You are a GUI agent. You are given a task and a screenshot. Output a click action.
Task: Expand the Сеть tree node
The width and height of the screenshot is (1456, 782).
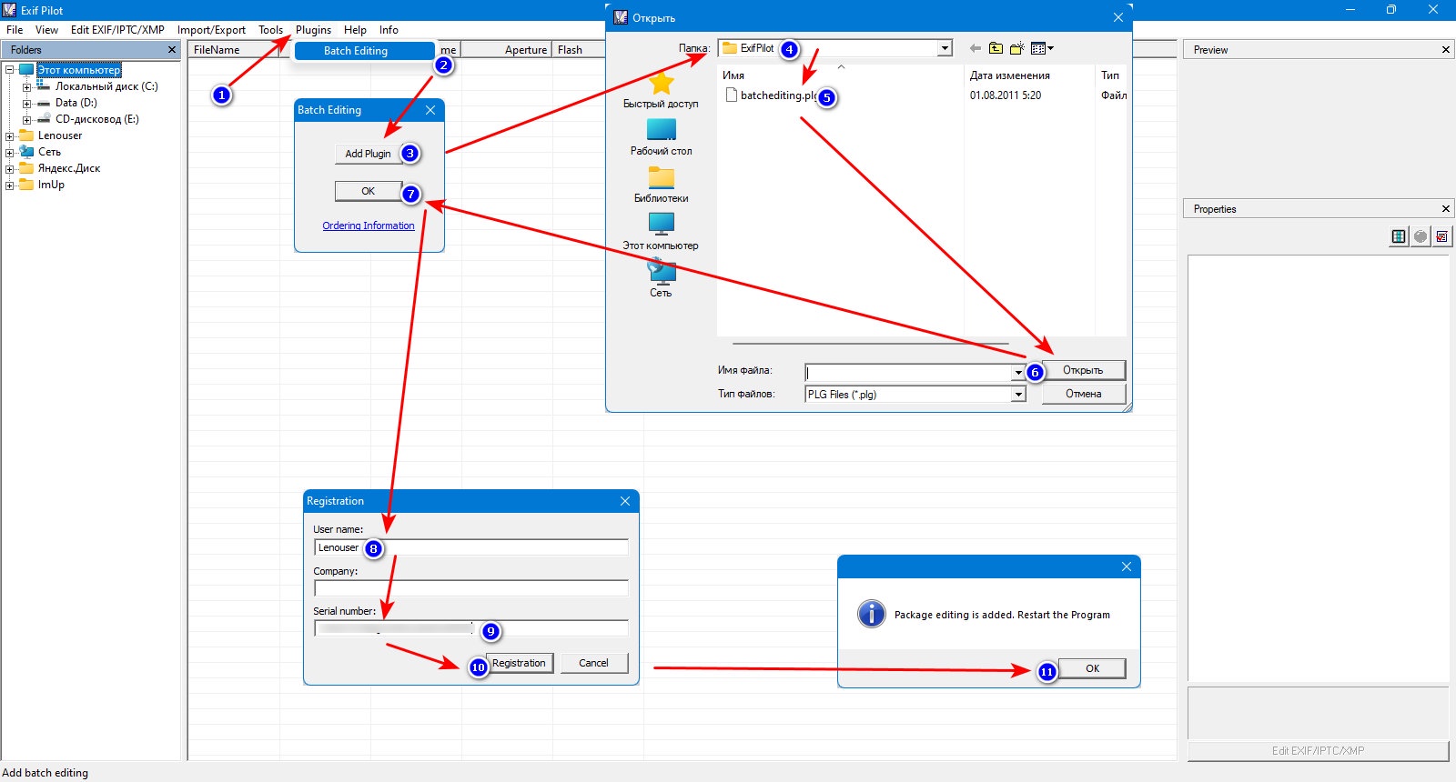(10, 153)
